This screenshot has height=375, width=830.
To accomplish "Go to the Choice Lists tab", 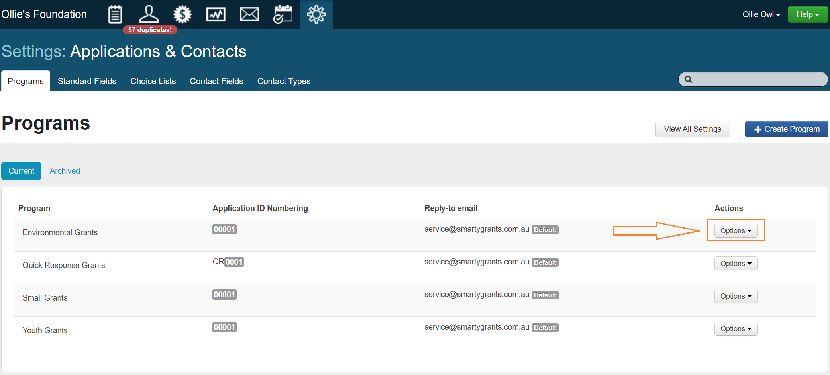I will (153, 81).
